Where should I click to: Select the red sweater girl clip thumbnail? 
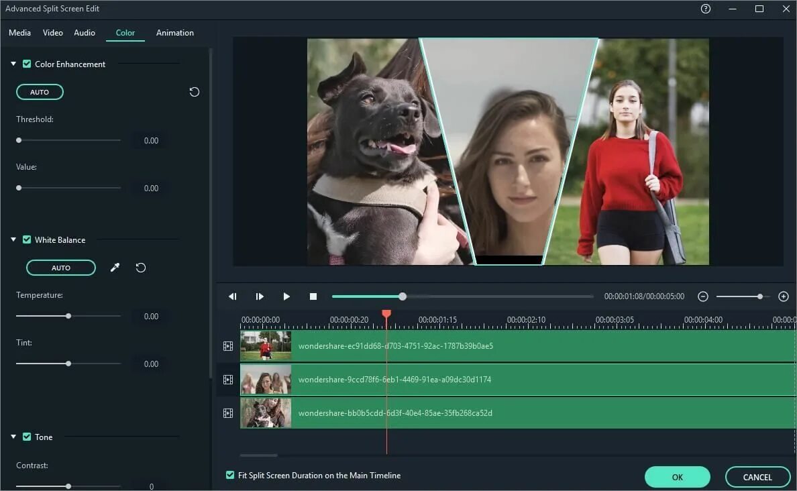(x=266, y=346)
